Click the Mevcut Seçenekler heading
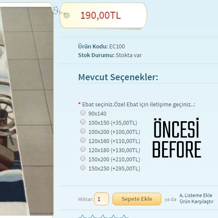Viewport: 218px width, 218px height. point(118,77)
